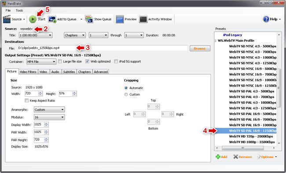
Task: Open the end chapter dropdown after through
Action: 134,35
